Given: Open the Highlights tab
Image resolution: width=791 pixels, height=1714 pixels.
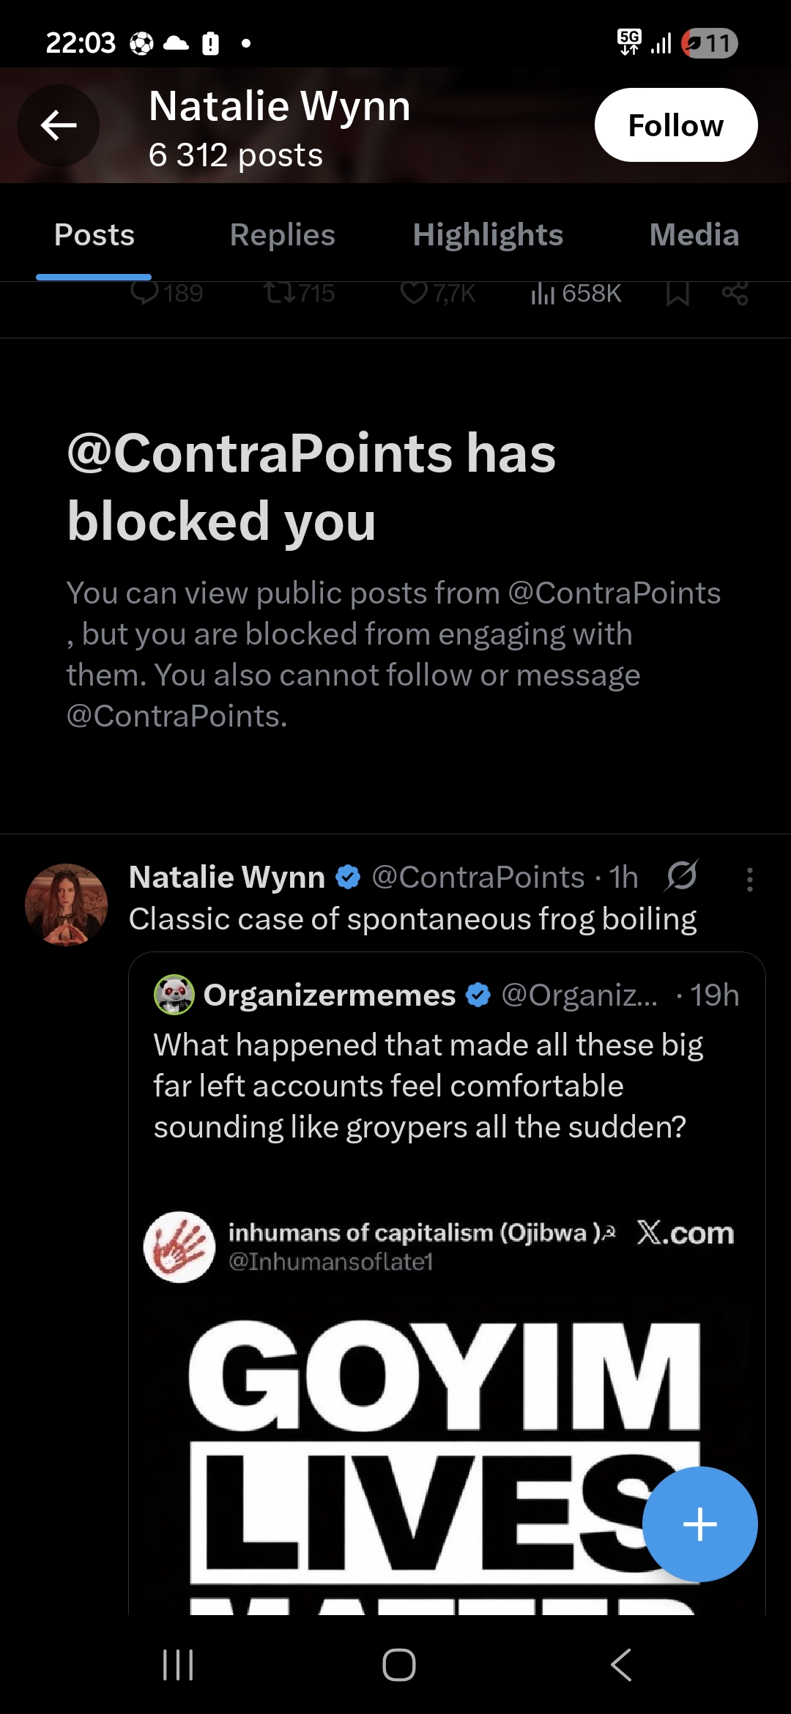Looking at the screenshot, I should (x=488, y=235).
